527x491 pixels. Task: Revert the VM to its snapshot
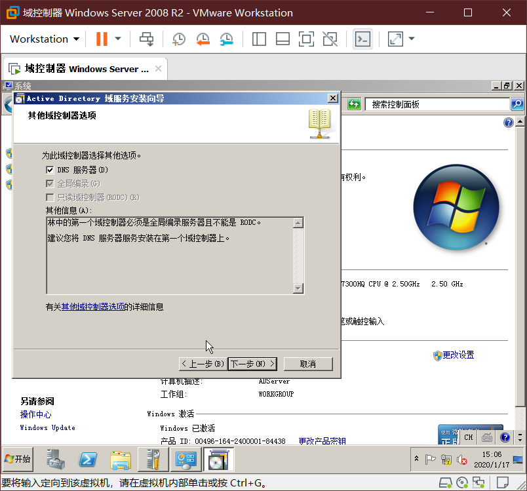(x=203, y=39)
